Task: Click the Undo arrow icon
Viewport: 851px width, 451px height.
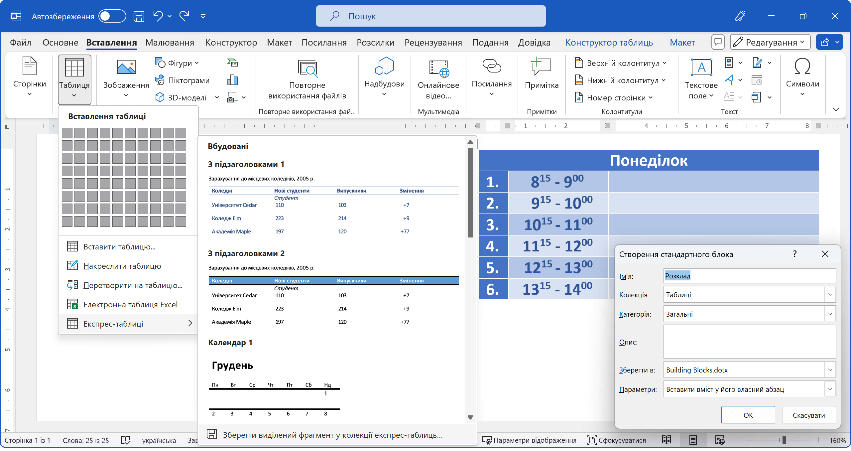Action: coord(158,16)
